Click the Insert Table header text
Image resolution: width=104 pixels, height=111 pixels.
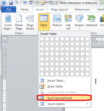(x=48, y=34)
